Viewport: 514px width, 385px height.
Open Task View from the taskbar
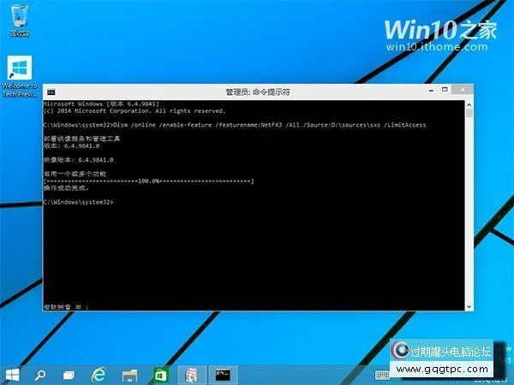click(x=69, y=374)
